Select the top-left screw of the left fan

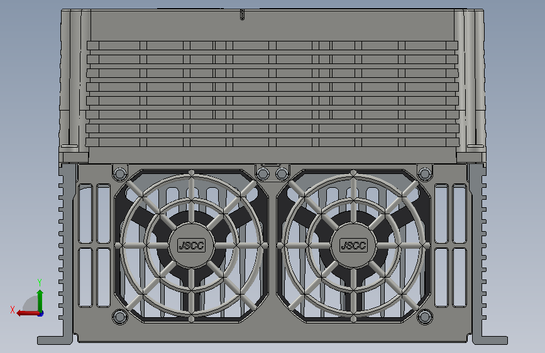pos(119,173)
